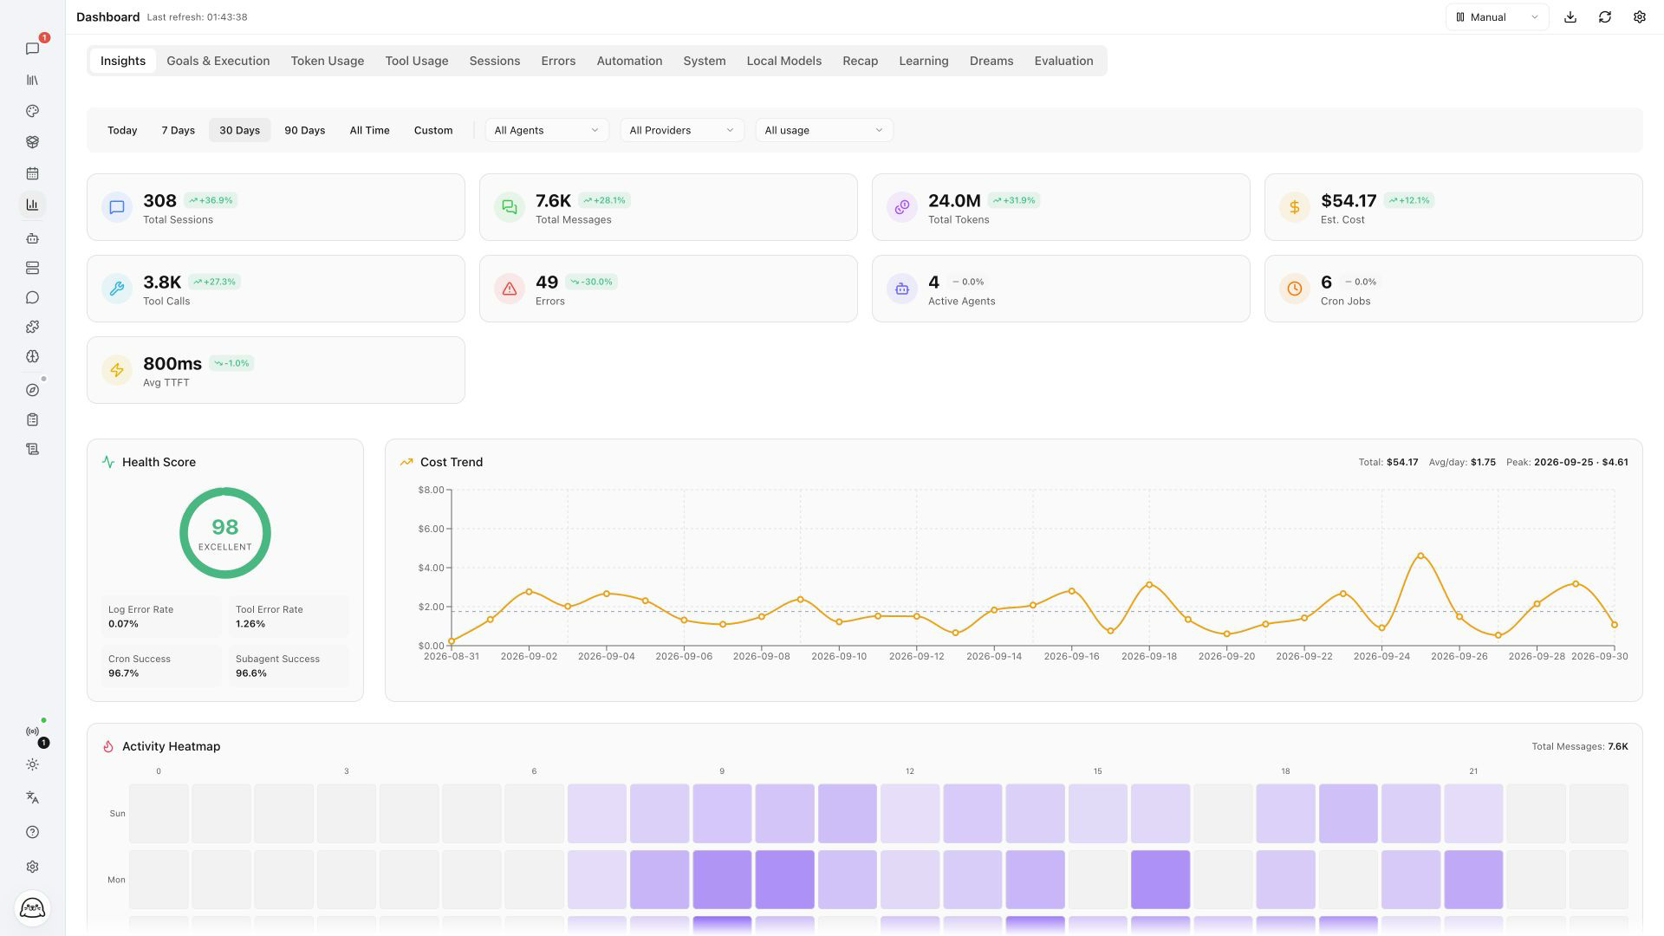
Task: Switch to the Token Usage tab
Action: pos(328,61)
